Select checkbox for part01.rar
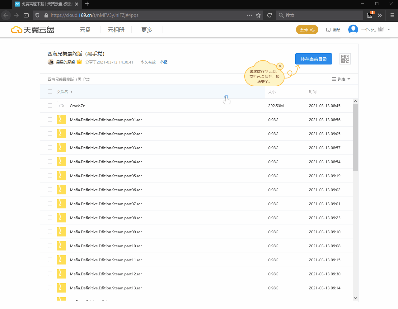The height and width of the screenshot is (309, 398). pos(50,120)
